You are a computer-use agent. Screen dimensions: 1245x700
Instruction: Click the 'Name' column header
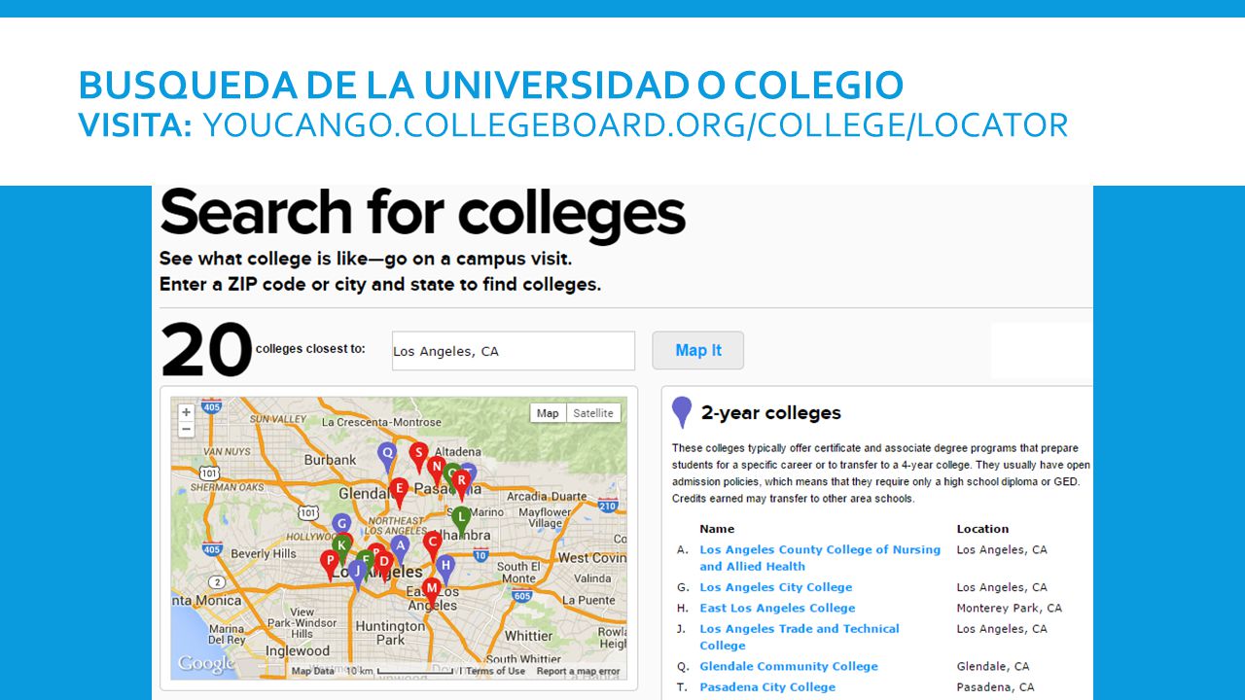click(717, 529)
